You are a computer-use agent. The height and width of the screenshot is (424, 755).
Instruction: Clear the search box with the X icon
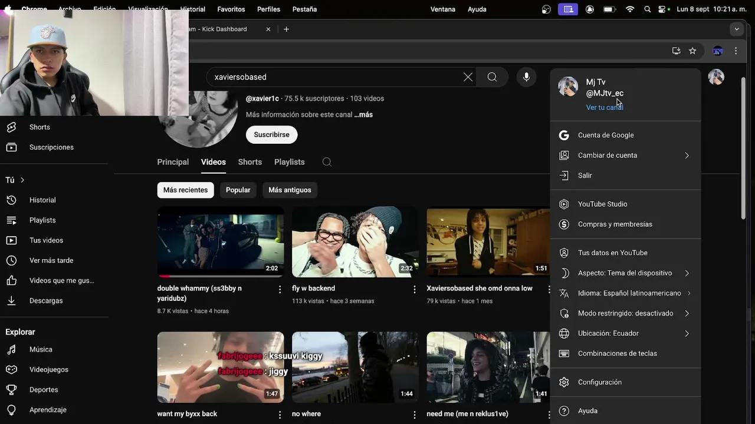(x=468, y=77)
